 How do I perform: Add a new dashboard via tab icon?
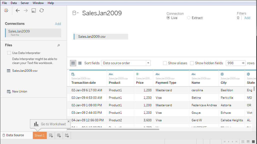[x=59, y=135]
